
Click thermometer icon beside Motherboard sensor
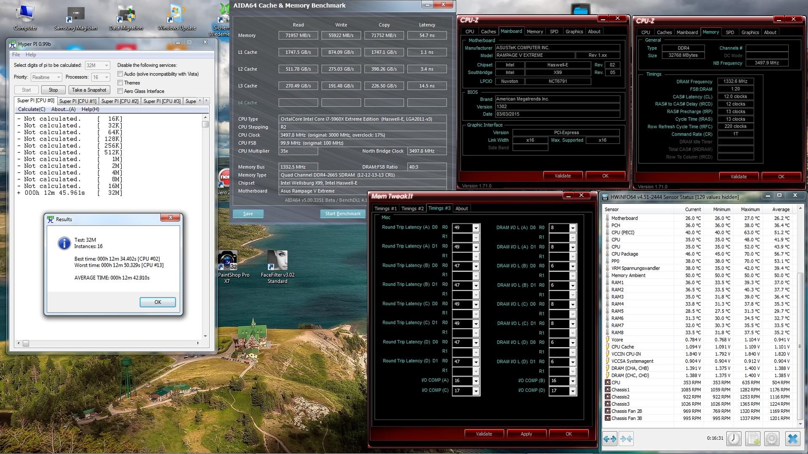pyautogui.click(x=607, y=218)
